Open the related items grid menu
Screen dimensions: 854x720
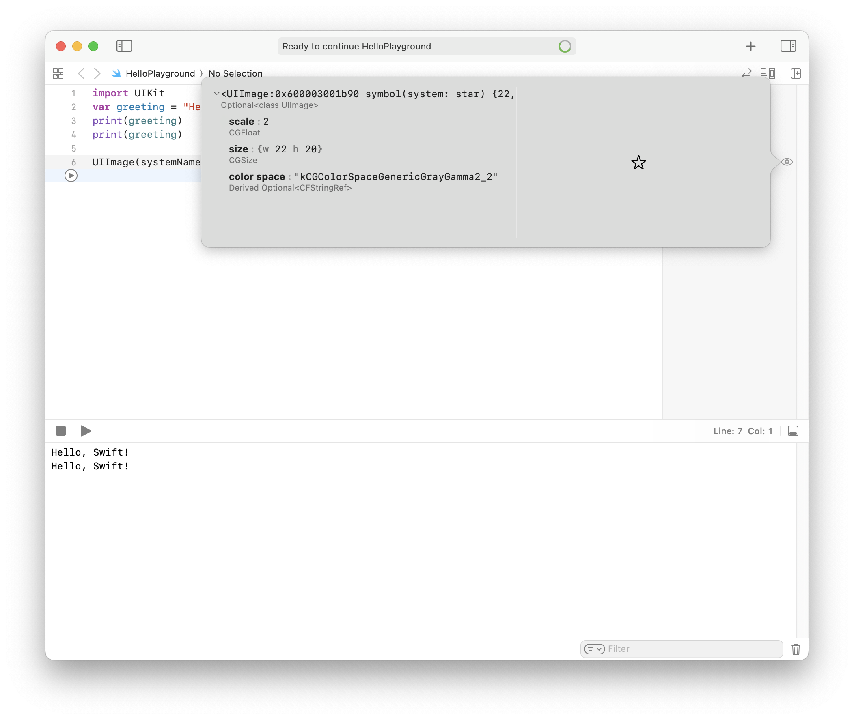[x=58, y=73]
